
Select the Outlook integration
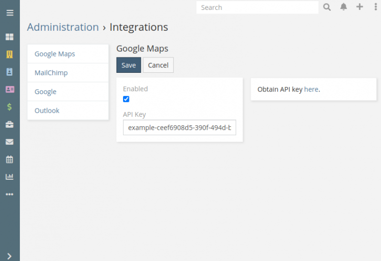(47, 110)
